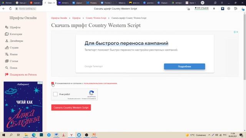
Task: Open PowerPoint from taskbar
Action: click(x=94, y=135)
